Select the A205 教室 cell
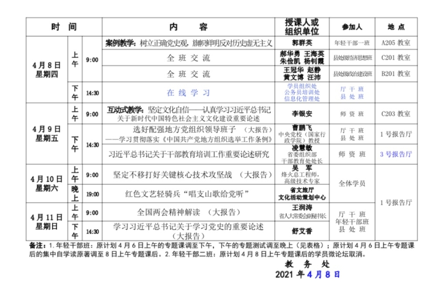Screen dimensions: 440x282 click(x=396, y=43)
